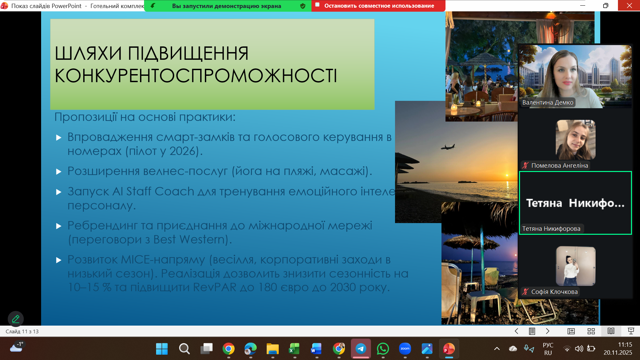This screenshot has height=360, width=640.
Task: Open File Explorer from the taskbar
Action: click(x=273, y=349)
